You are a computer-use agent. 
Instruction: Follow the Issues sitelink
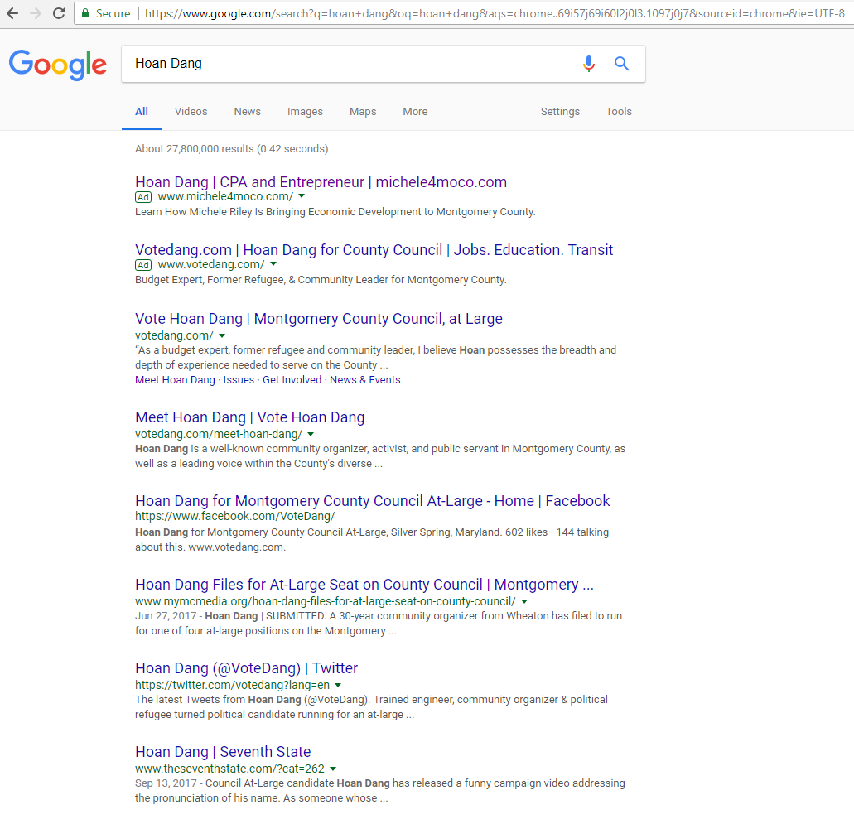(x=239, y=380)
